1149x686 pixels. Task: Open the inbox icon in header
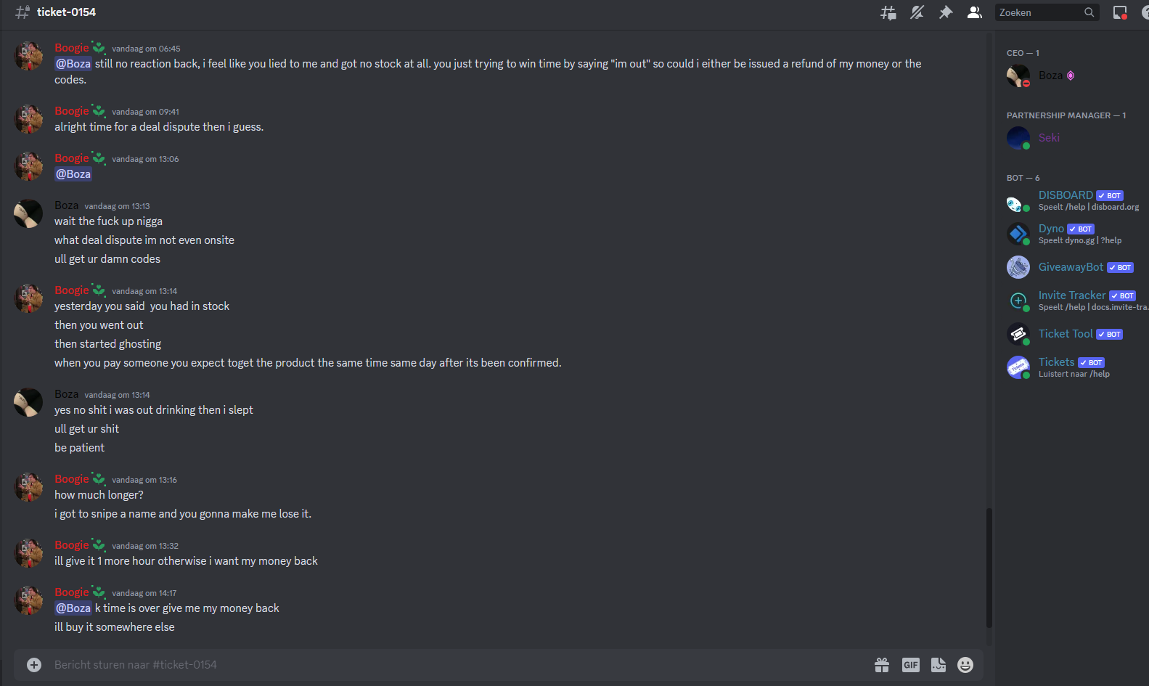click(x=1120, y=12)
